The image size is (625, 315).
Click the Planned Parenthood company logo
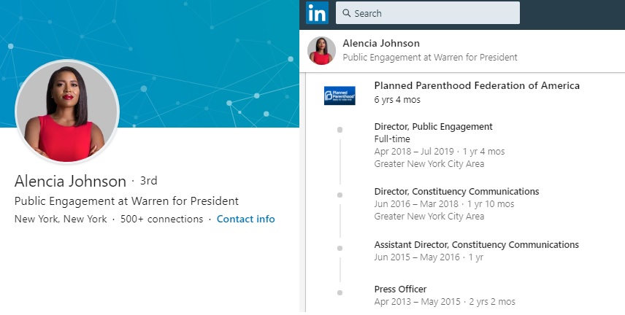340,96
